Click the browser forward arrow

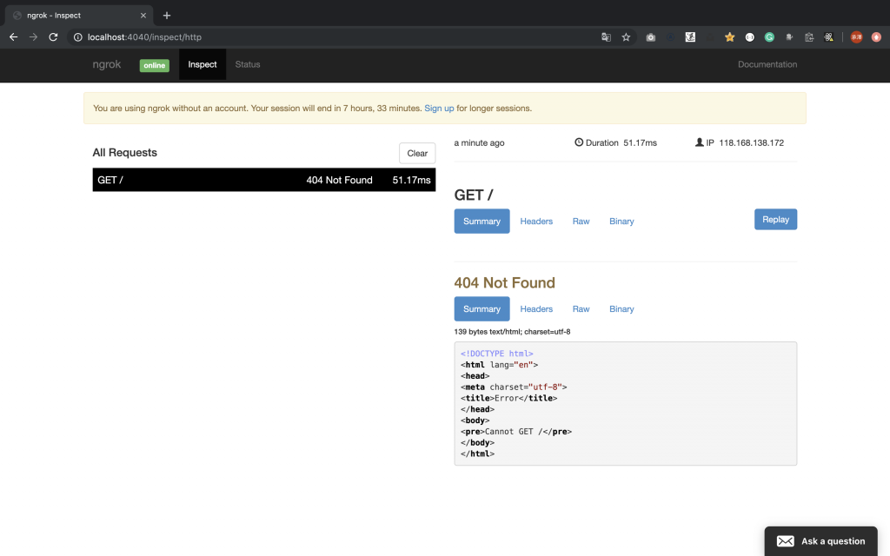point(34,36)
